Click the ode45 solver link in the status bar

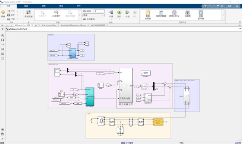[x=238, y=143]
